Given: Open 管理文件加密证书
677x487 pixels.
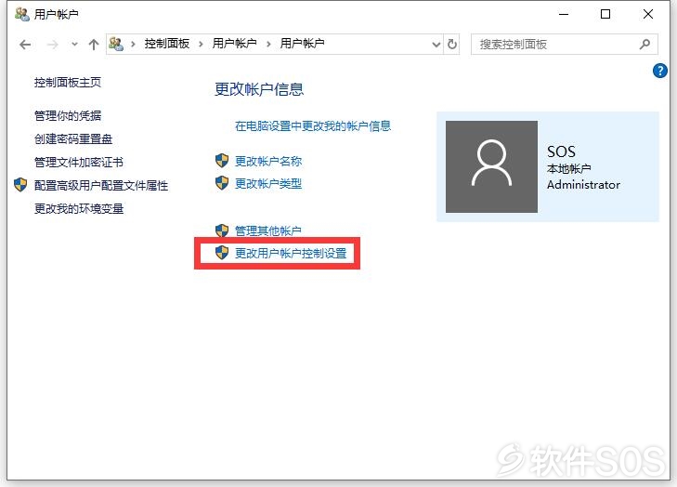Looking at the screenshot, I should tap(79, 163).
